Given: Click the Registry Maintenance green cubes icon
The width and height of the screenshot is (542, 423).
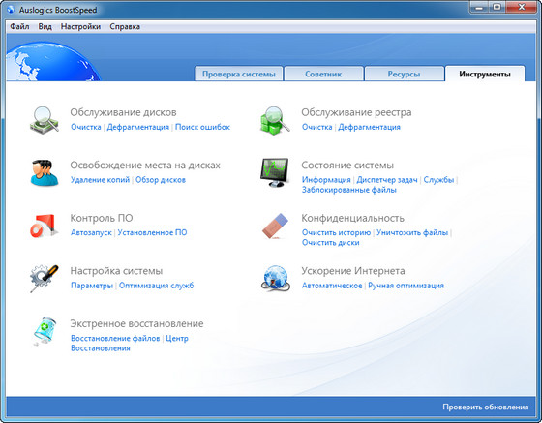Looking at the screenshot, I should coord(275,120).
